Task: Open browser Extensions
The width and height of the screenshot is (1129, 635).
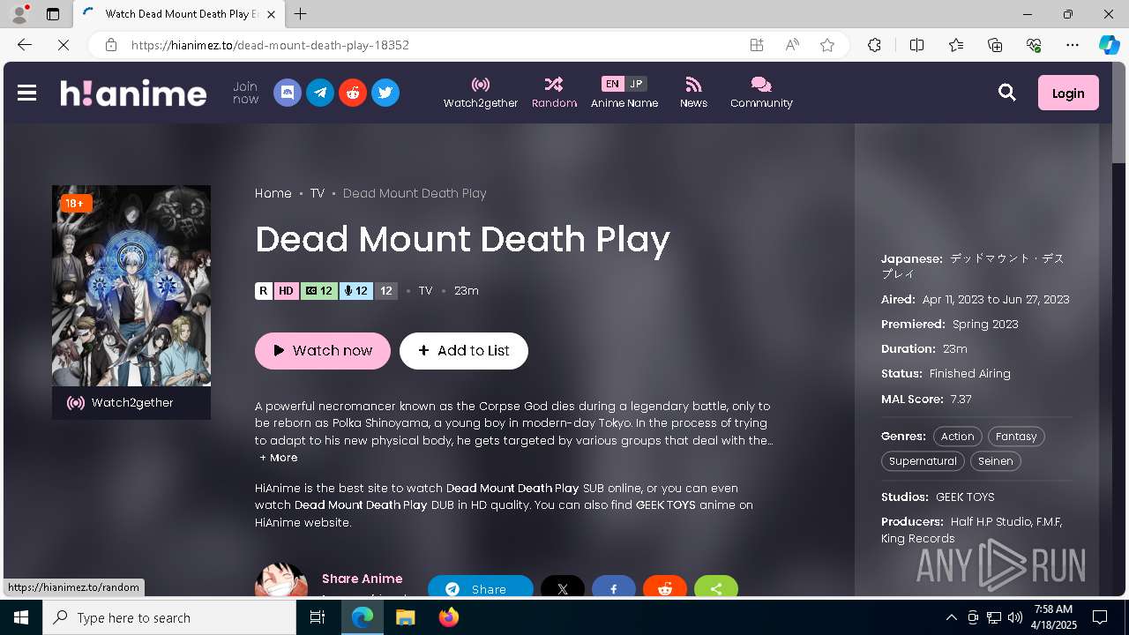Action: [x=874, y=45]
